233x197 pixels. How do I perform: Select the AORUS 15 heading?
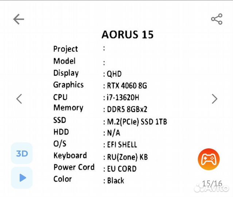click(127, 35)
